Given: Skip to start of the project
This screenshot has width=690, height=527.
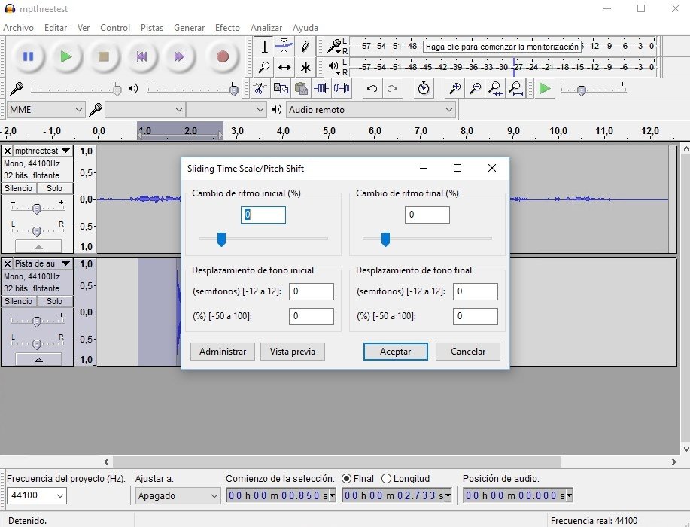Looking at the screenshot, I should (141, 56).
